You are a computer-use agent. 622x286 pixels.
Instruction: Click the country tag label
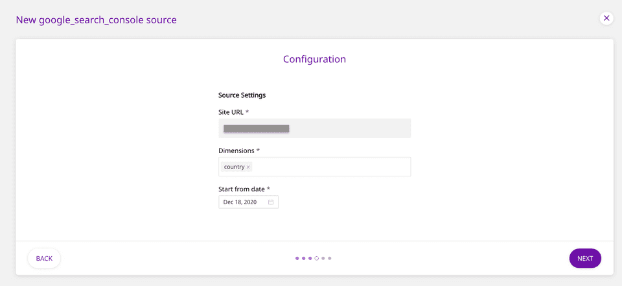(234, 167)
